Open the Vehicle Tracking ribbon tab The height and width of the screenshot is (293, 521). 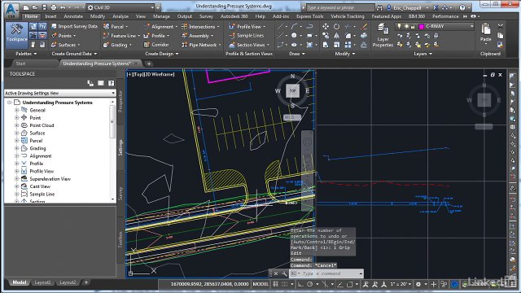point(348,16)
